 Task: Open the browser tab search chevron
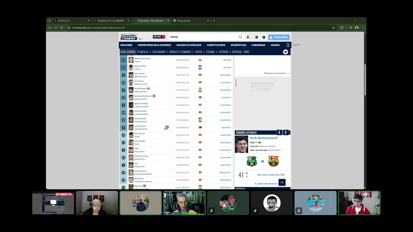click(49, 21)
